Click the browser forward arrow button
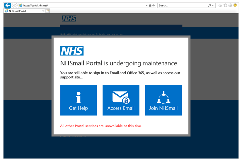This screenshot has height=160, width=239. pyautogui.click(x=15, y=5)
